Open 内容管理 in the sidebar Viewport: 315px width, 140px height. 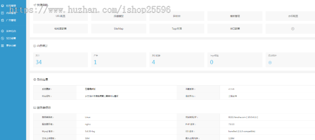pos(11,13)
